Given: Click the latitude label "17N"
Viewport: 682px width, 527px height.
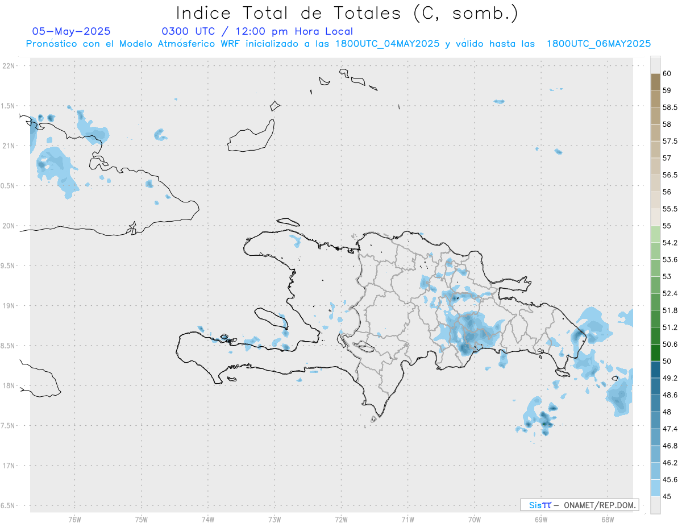Looking at the screenshot, I should (x=9, y=466).
